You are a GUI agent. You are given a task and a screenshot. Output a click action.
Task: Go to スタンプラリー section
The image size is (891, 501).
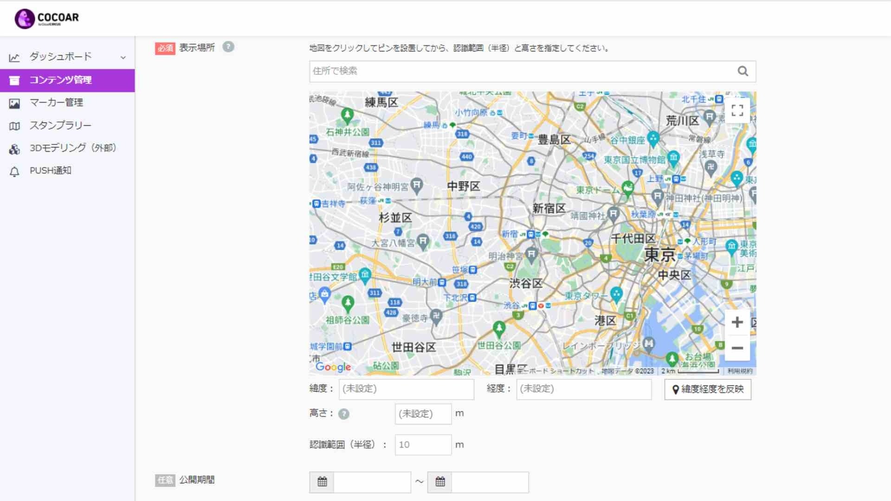coord(60,125)
